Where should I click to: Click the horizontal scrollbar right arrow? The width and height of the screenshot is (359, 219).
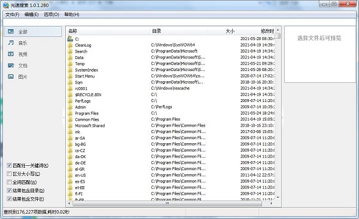[271, 203]
